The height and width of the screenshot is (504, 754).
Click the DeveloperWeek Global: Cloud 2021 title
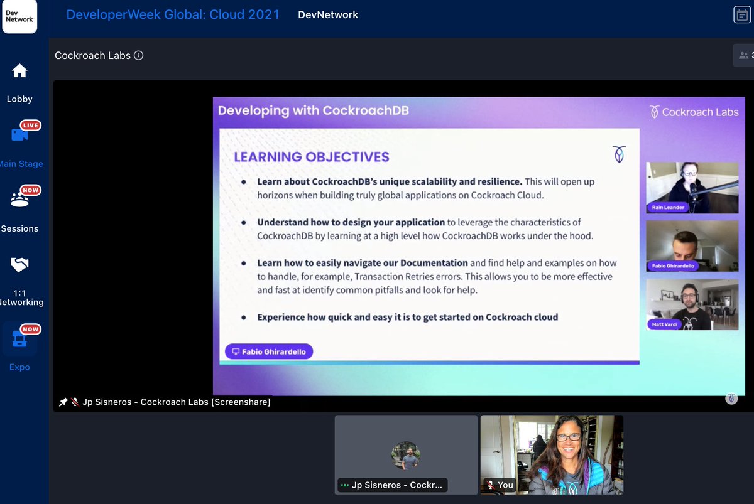coord(173,14)
